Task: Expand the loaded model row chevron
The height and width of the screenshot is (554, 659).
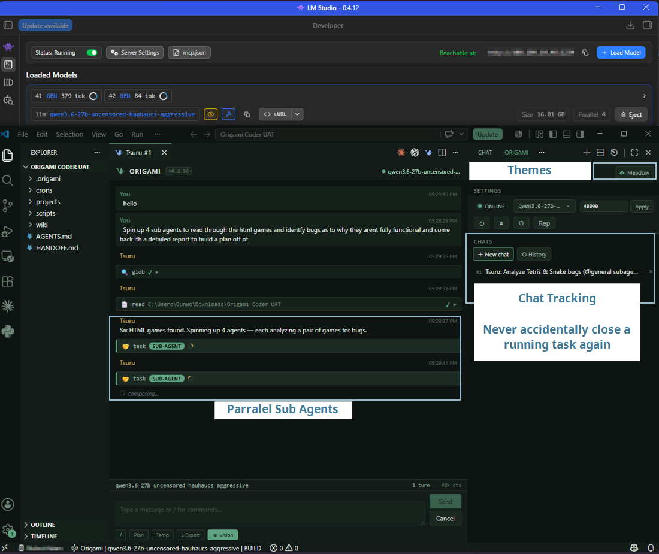Action: click(x=644, y=96)
